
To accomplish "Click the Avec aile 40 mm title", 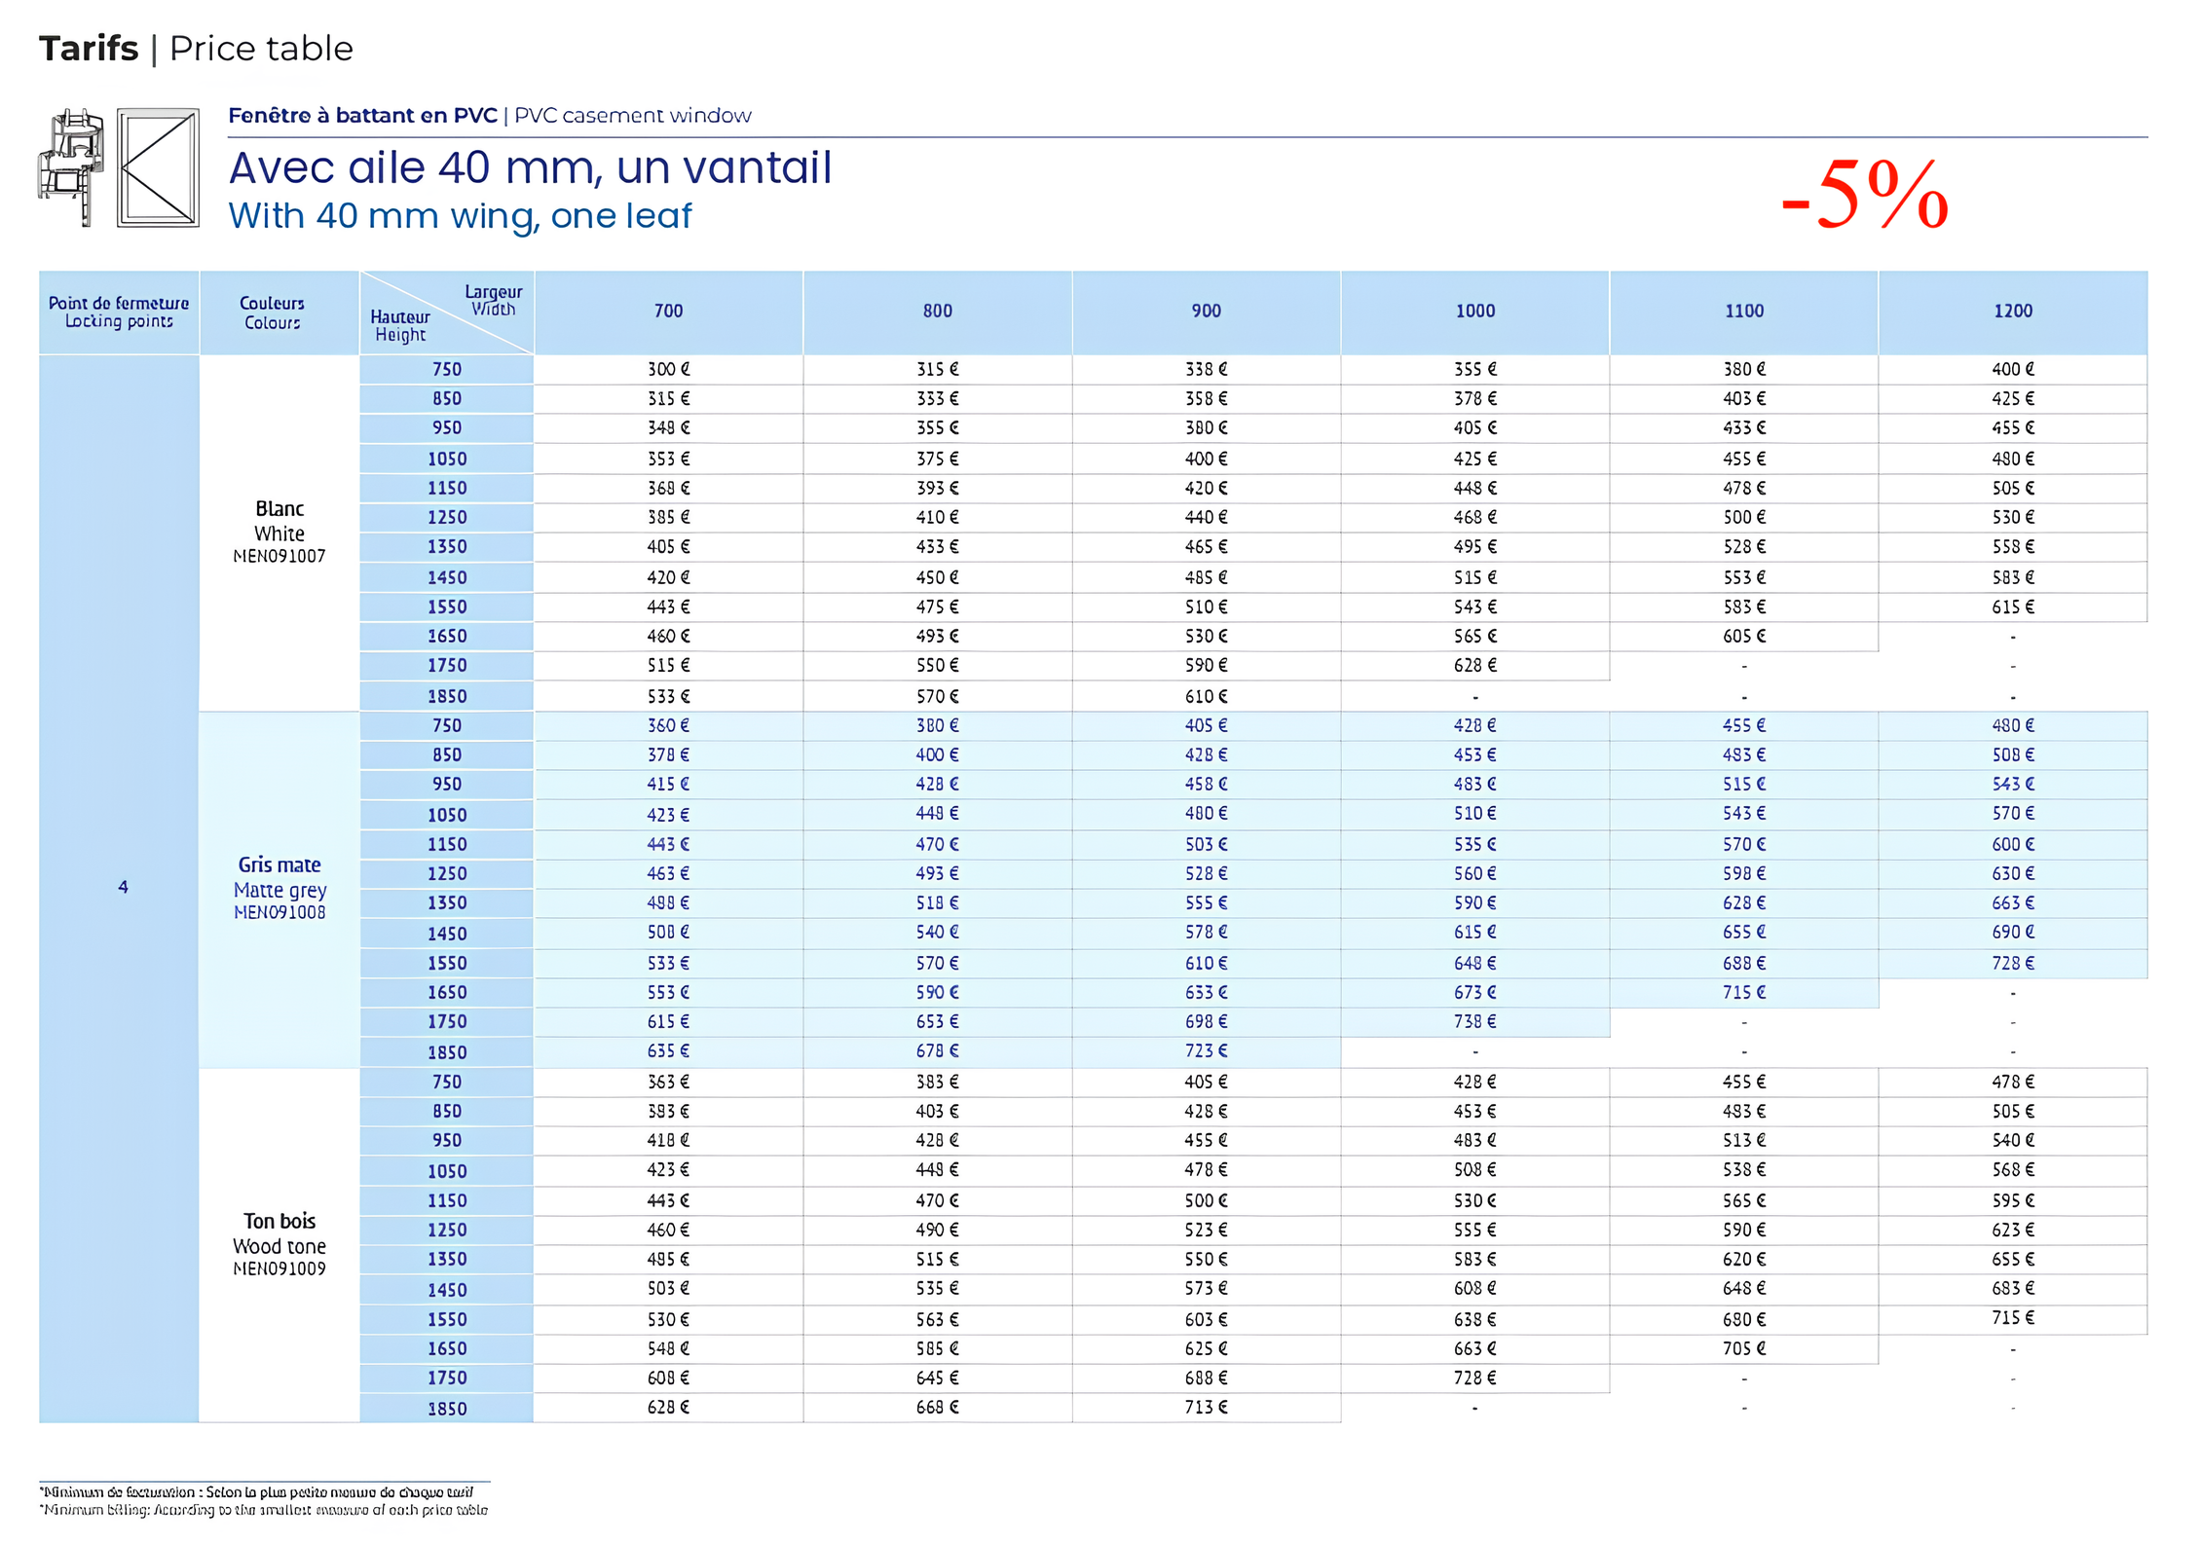I will (x=531, y=167).
